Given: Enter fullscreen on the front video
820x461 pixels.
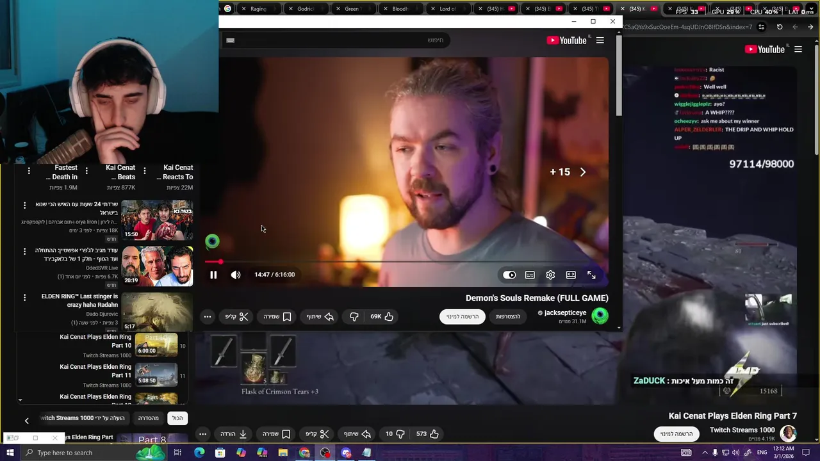Looking at the screenshot, I should click(591, 275).
